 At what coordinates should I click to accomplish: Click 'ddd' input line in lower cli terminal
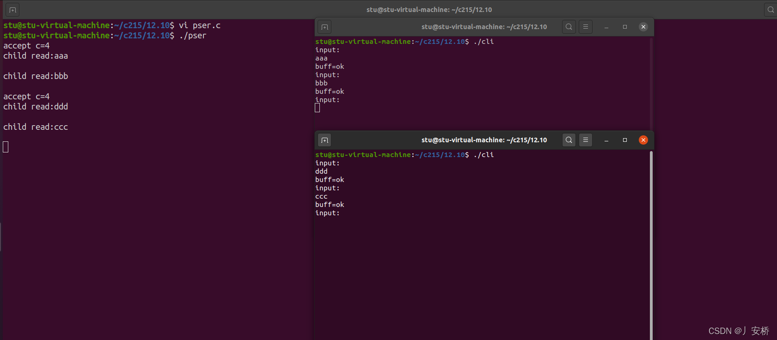[321, 171]
